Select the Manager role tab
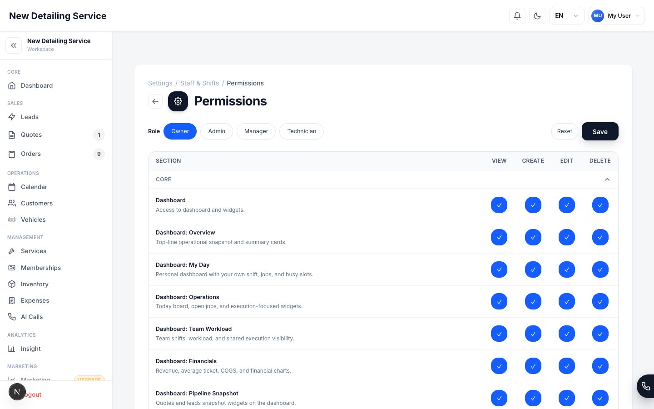The width and height of the screenshot is (654, 409). (x=256, y=131)
